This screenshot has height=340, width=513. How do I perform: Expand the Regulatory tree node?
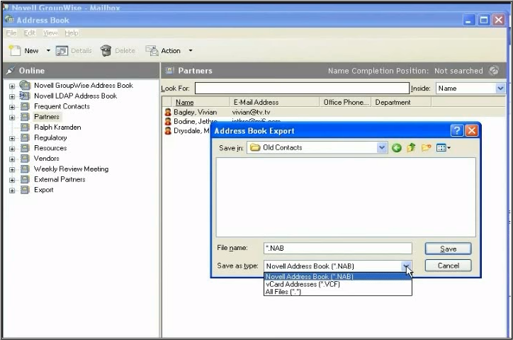click(12, 138)
